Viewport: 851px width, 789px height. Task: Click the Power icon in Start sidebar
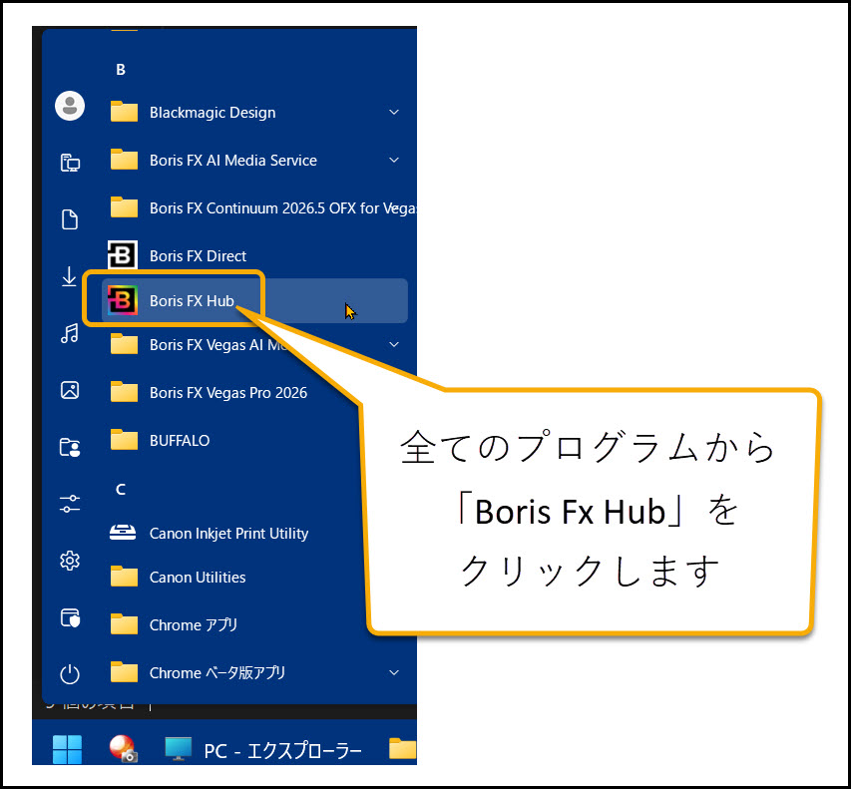pos(70,674)
